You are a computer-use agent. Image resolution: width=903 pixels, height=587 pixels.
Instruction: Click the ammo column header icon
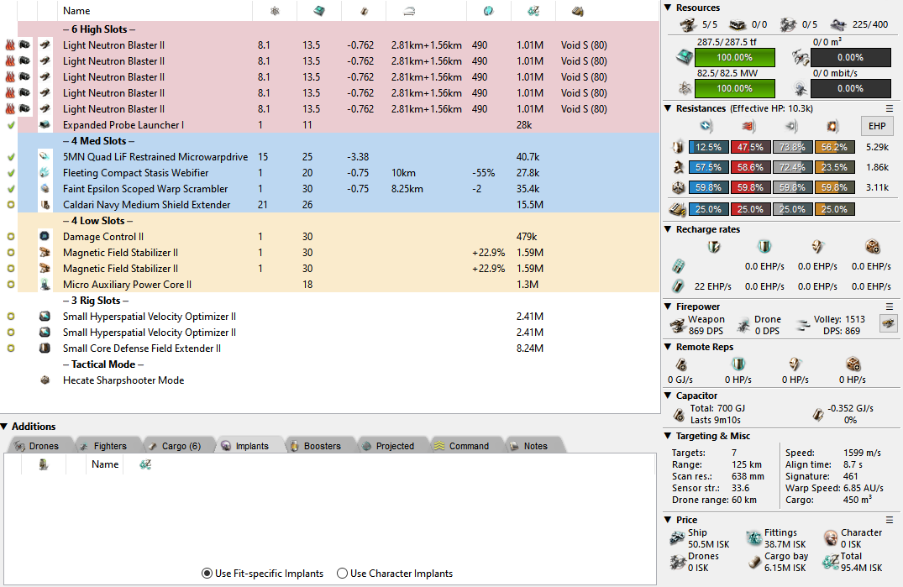click(x=577, y=11)
